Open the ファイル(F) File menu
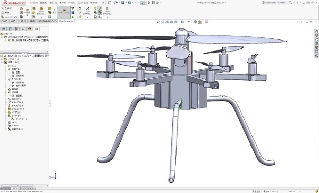The image size is (319, 193). [34, 3]
